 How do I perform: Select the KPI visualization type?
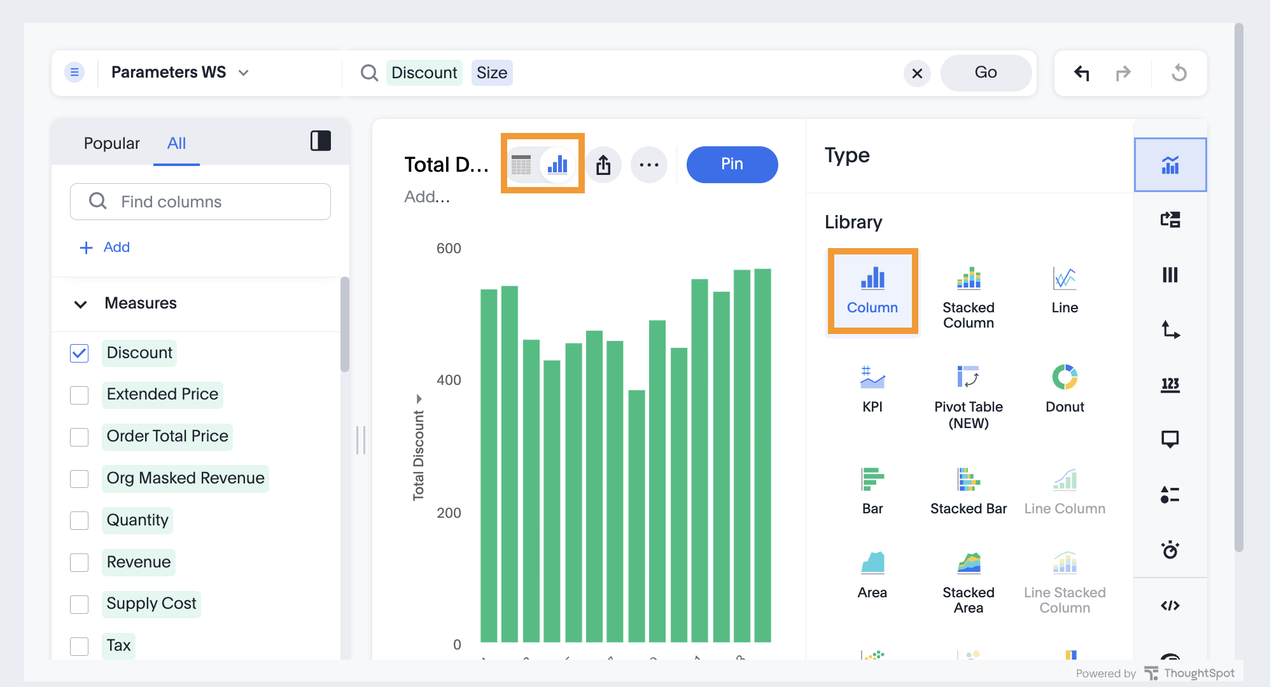point(872,389)
